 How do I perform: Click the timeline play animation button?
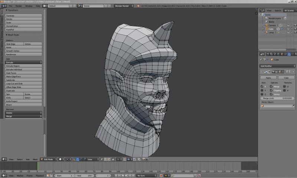[126, 175]
